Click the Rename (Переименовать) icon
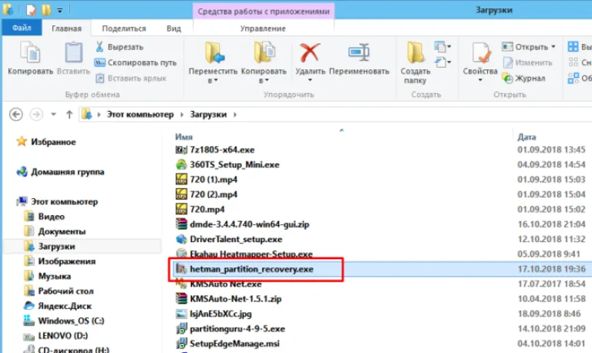Viewport: 592px width, 353px height. tap(358, 52)
